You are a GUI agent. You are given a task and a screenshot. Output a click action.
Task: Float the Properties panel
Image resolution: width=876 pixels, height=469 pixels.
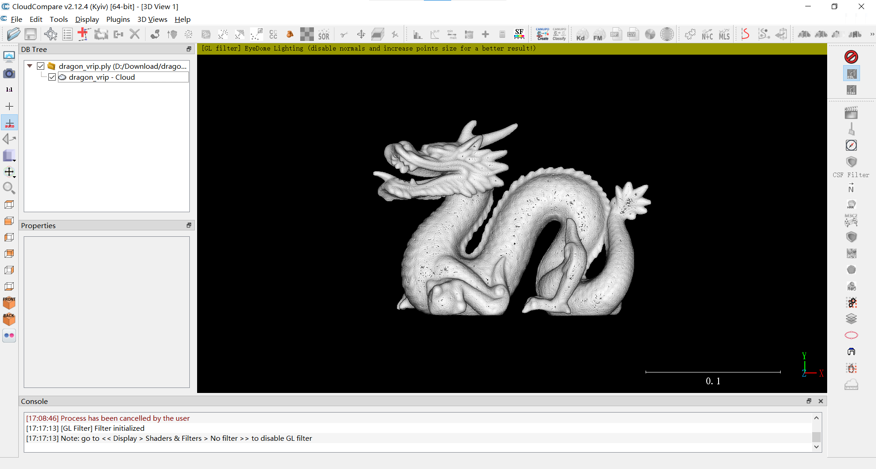coord(189,225)
